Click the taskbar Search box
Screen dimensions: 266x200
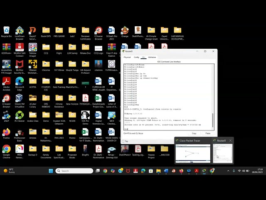click(74, 171)
